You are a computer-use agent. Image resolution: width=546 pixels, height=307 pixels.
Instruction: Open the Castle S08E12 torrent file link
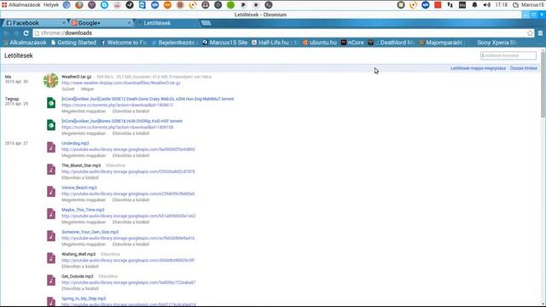pyautogui.click(x=148, y=99)
